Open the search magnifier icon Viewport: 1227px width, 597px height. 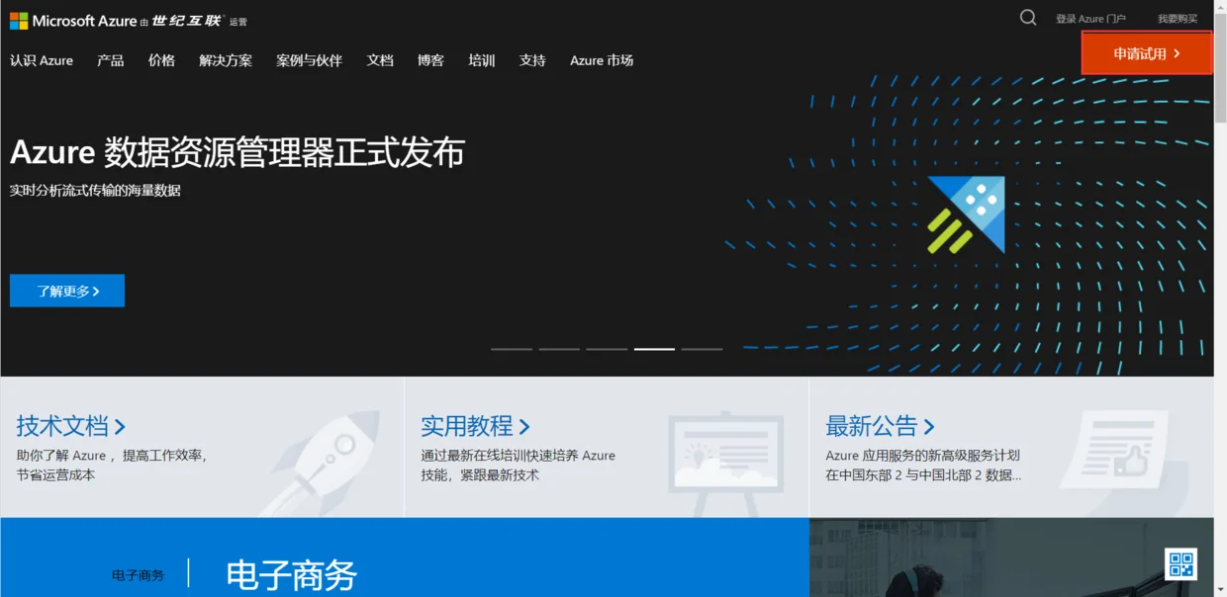(1028, 18)
